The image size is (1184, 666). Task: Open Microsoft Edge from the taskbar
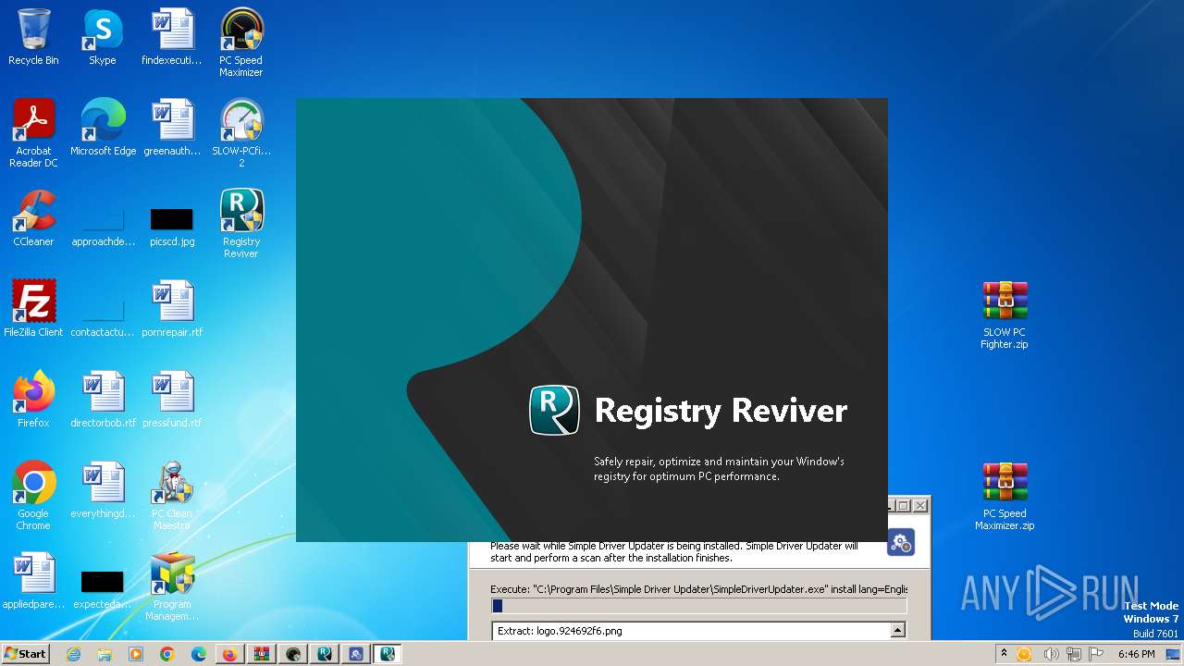[199, 654]
